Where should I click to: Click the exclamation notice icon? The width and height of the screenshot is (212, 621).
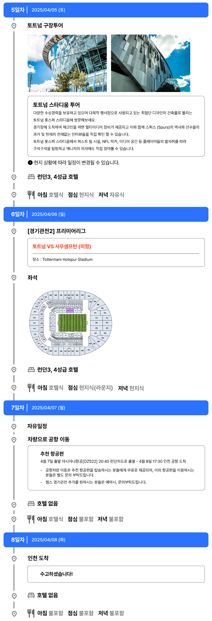pos(30,163)
